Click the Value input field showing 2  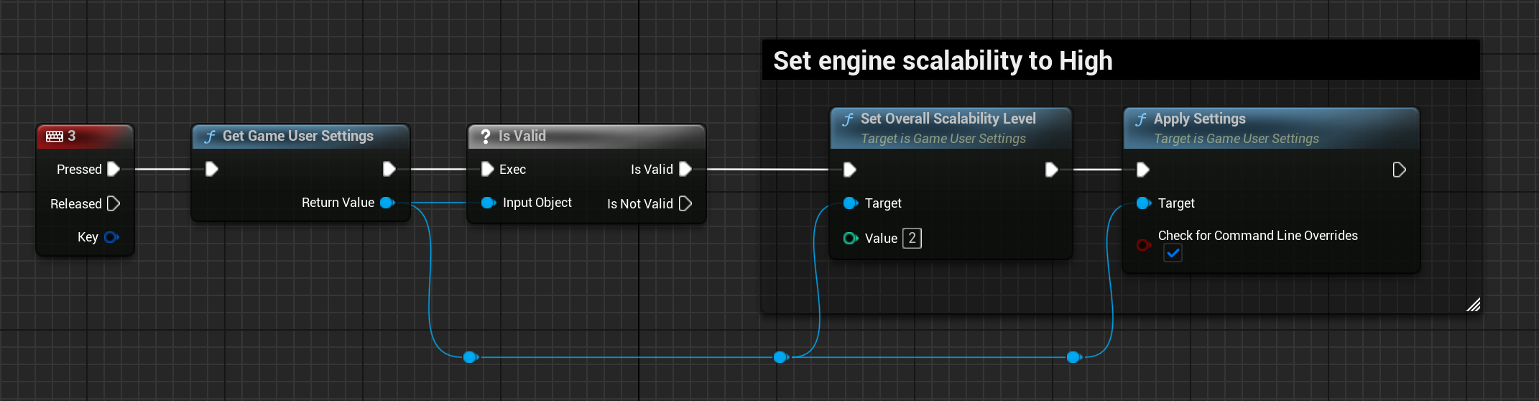point(912,238)
